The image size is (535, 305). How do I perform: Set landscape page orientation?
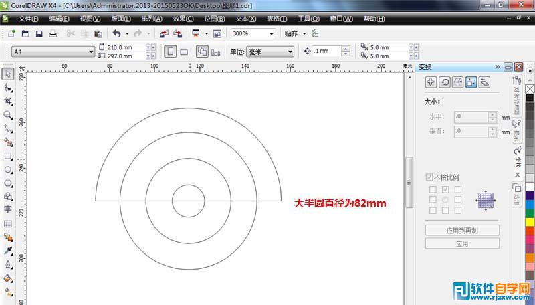184,52
